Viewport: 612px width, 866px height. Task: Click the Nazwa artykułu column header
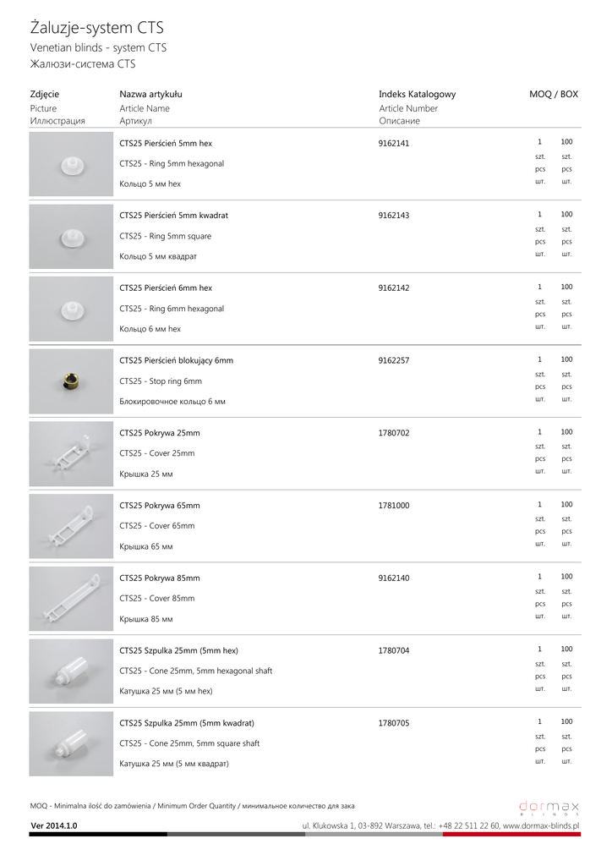[x=150, y=95]
